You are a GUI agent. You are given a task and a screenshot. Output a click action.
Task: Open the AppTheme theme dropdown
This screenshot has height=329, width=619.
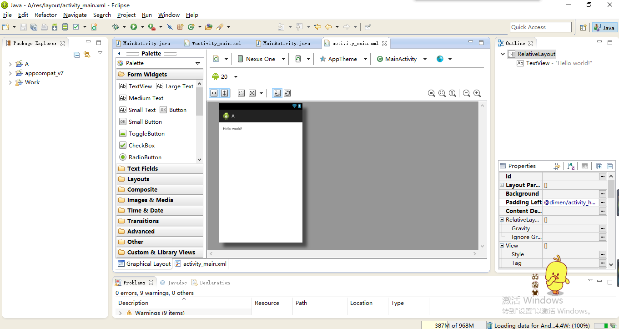[x=343, y=59]
